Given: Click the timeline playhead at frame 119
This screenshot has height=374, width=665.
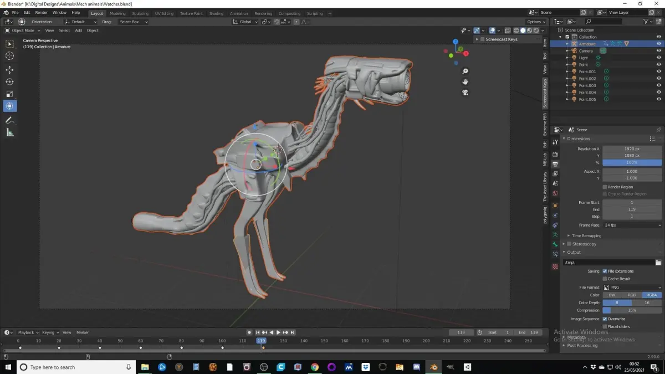Looking at the screenshot, I should (x=261, y=341).
